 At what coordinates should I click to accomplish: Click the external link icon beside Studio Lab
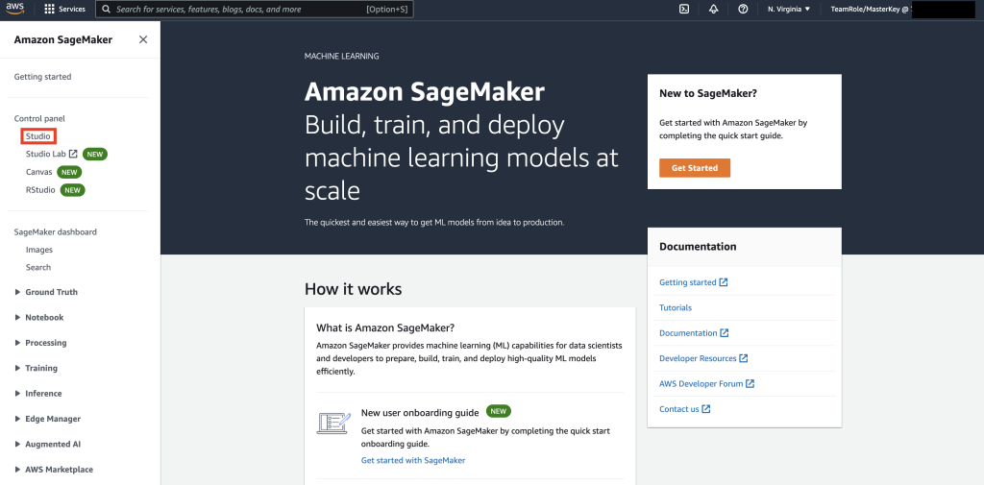(73, 154)
